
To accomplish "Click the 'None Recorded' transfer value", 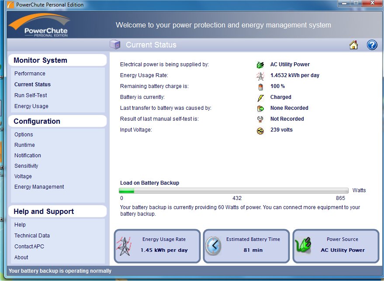I will [289, 108].
